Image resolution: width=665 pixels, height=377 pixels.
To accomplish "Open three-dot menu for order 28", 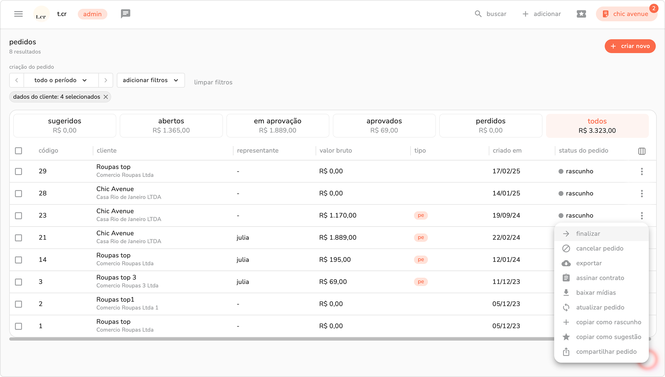I will tap(642, 194).
